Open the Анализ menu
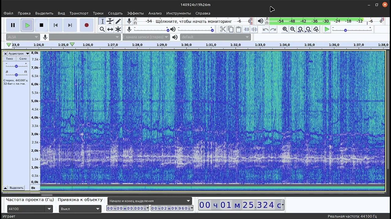The width and height of the screenshot is (391, 219). point(155,13)
